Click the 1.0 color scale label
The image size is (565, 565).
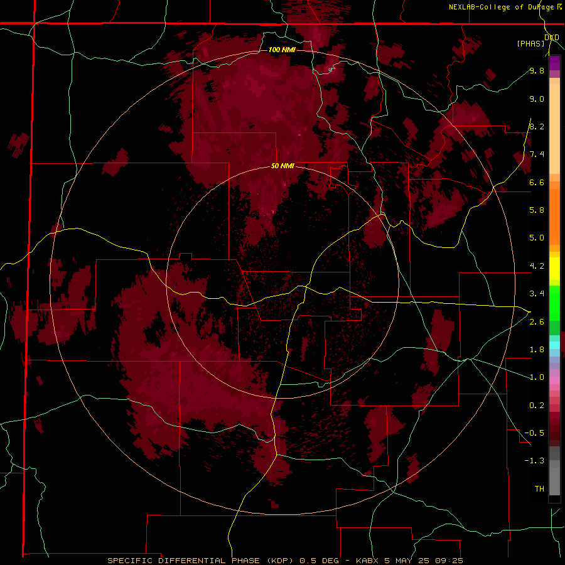point(537,377)
